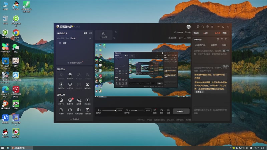Open Google Chrome desktop icon
267x150 pixels.
[x=16, y=35]
